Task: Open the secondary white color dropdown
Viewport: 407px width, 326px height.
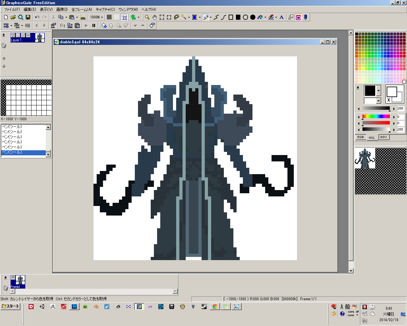Action: (378, 101)
